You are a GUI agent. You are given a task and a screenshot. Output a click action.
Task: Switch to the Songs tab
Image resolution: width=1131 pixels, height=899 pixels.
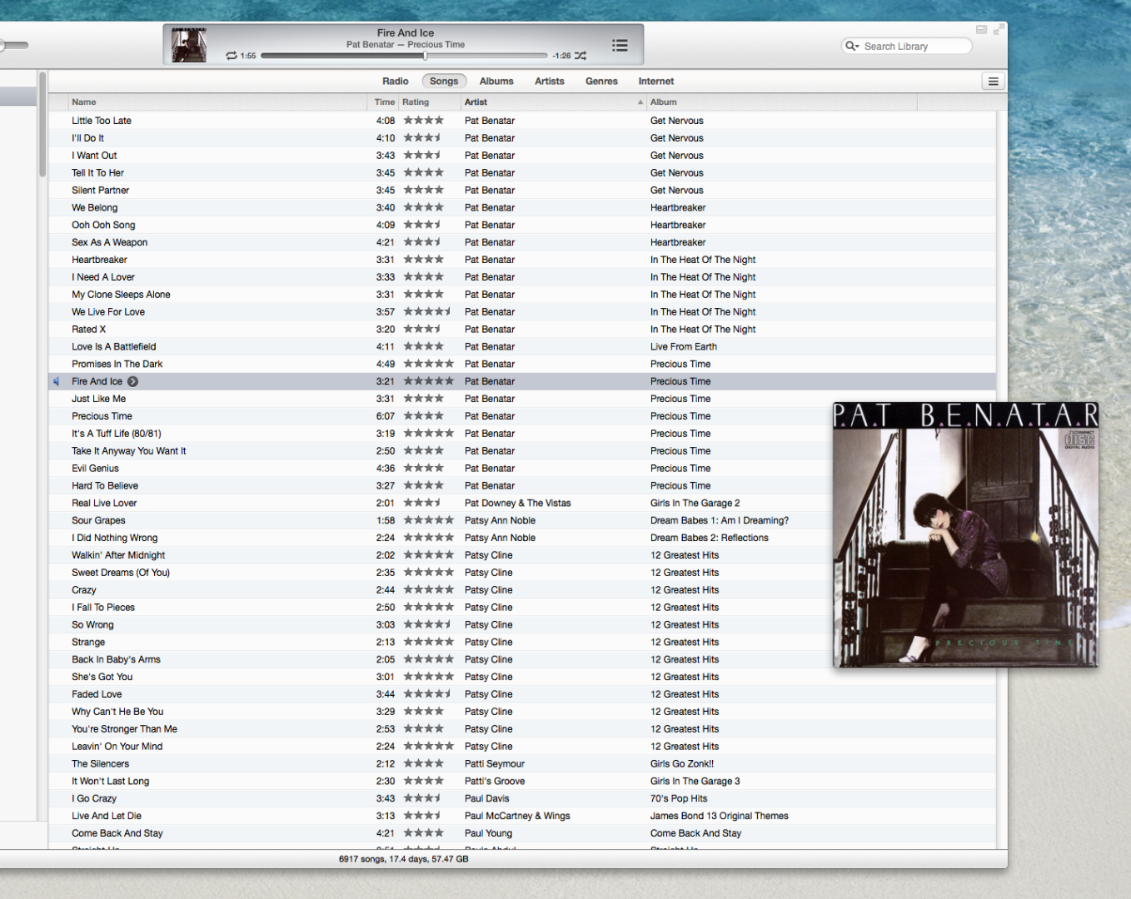tap(444, 82)
